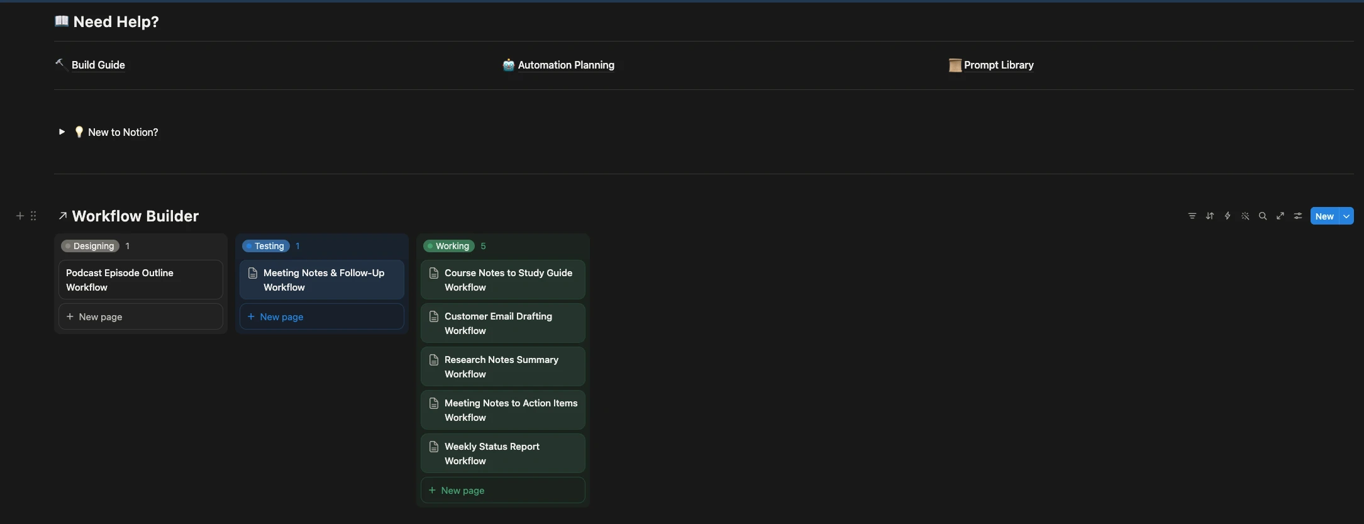The height and width of the screenshot is (524, 1364).
Task: Open Course Notes to Study Guide Workflow card
Action: 503,280
